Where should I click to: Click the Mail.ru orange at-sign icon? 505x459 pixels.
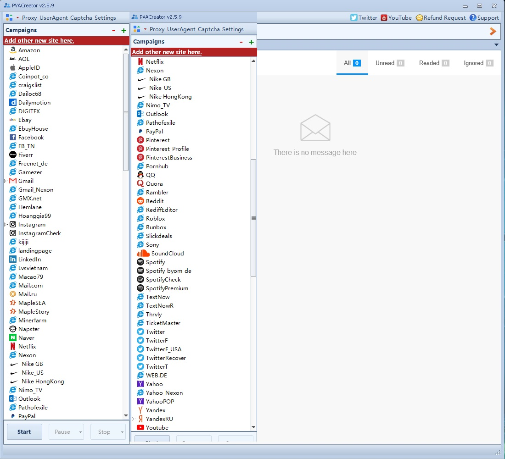12,294
